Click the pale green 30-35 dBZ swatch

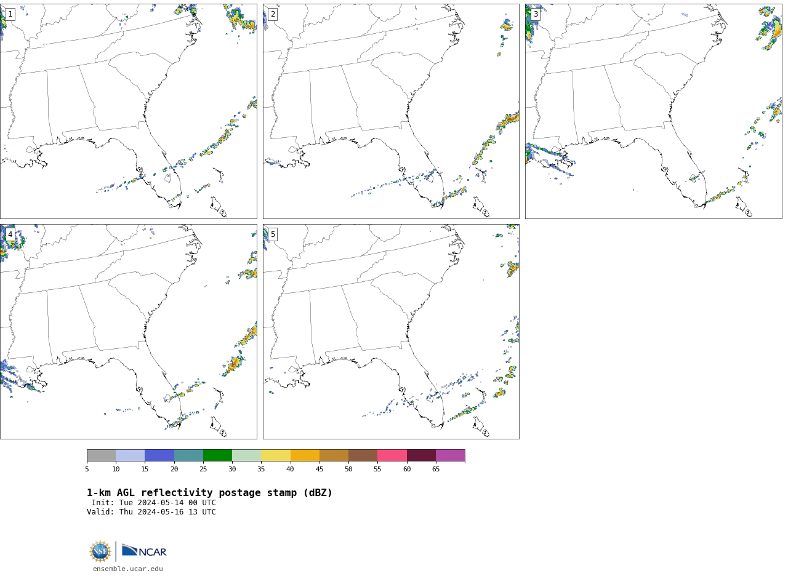click(x=246, y=455)
